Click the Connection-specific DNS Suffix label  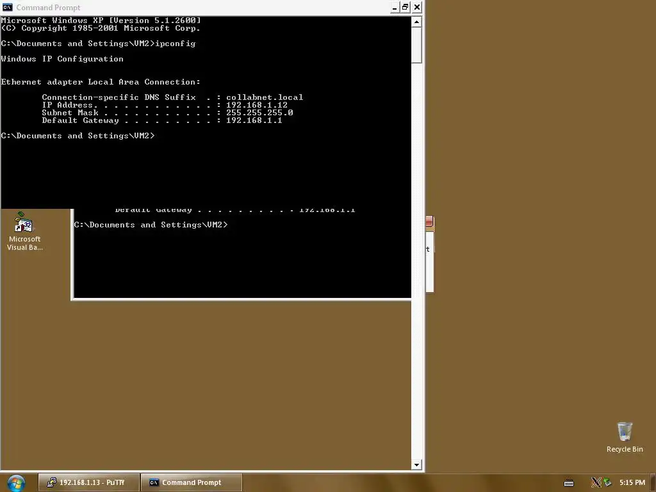(x=119, y=97)
